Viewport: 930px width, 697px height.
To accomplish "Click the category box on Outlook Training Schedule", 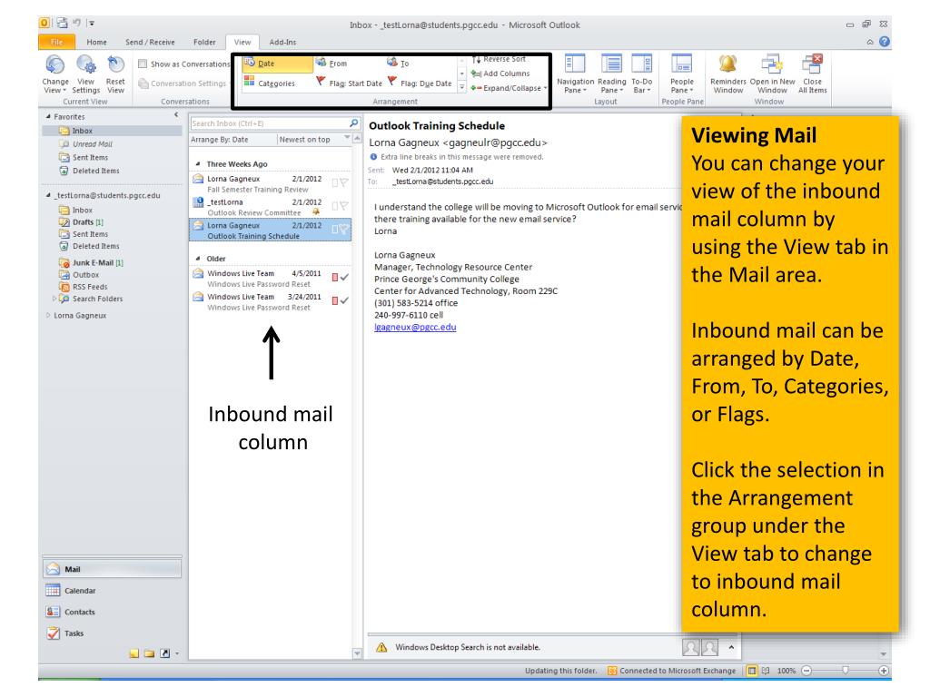I will coord(335,230).
